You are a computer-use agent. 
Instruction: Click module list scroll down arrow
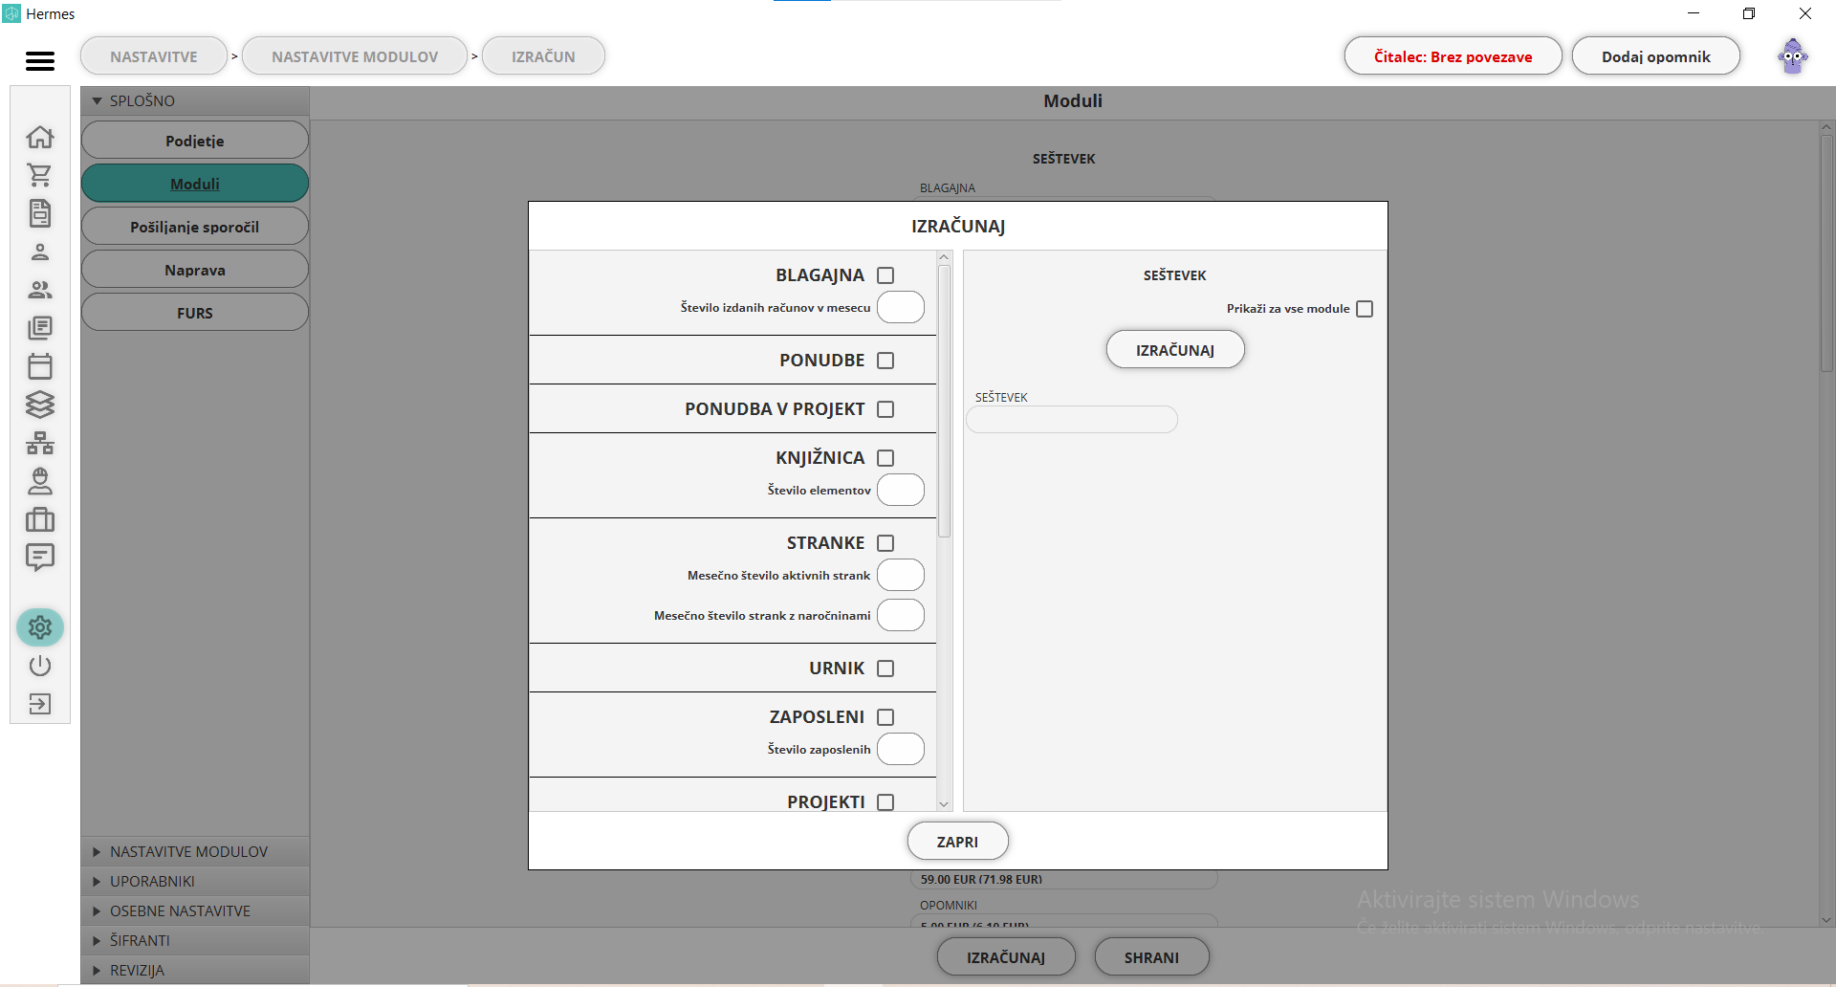coord(944,804)
